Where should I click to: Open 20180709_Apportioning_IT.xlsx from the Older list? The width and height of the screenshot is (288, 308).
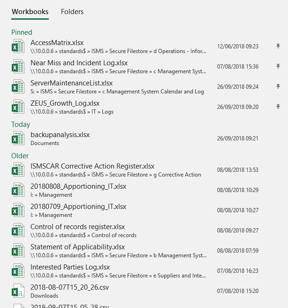pyautogui.click(x=78, y=207)
